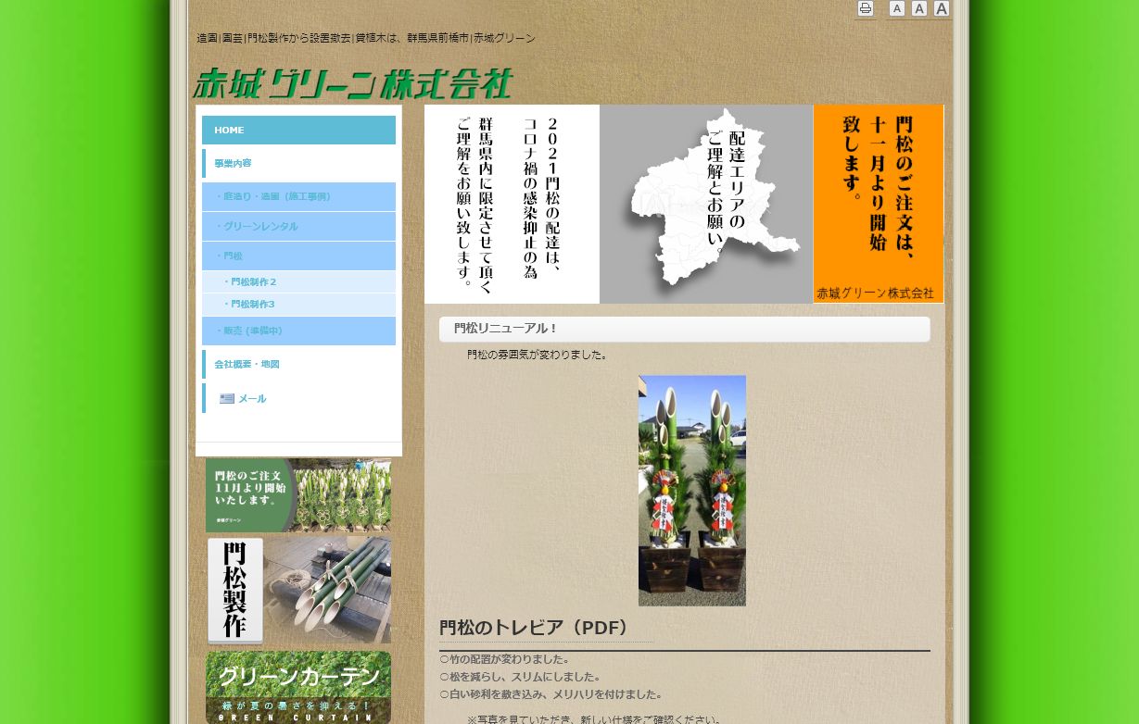Click the ○竹の配置が変わりました line
The width and height of the screenshot is (1139, 724).
coord(505,659)
